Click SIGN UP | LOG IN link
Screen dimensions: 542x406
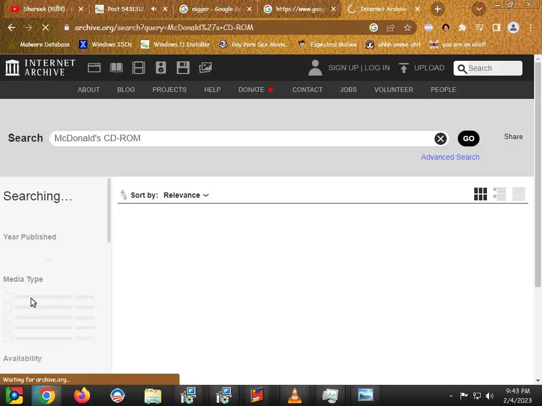point(359,68)
